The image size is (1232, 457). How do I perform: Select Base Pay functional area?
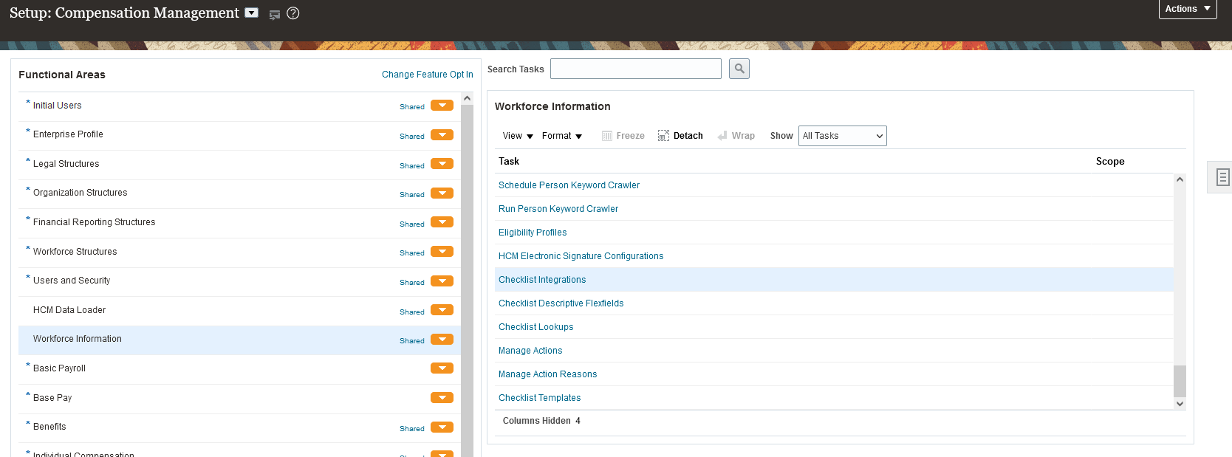(x=52, y=398)
